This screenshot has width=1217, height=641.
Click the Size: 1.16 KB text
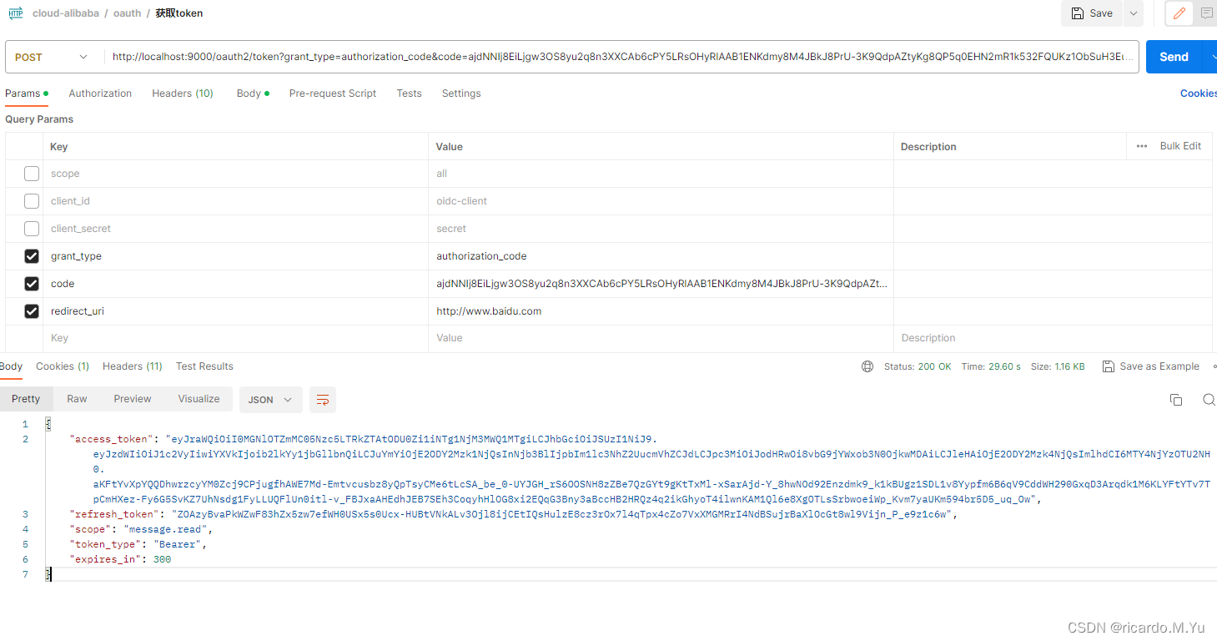tap(1058, 366)
